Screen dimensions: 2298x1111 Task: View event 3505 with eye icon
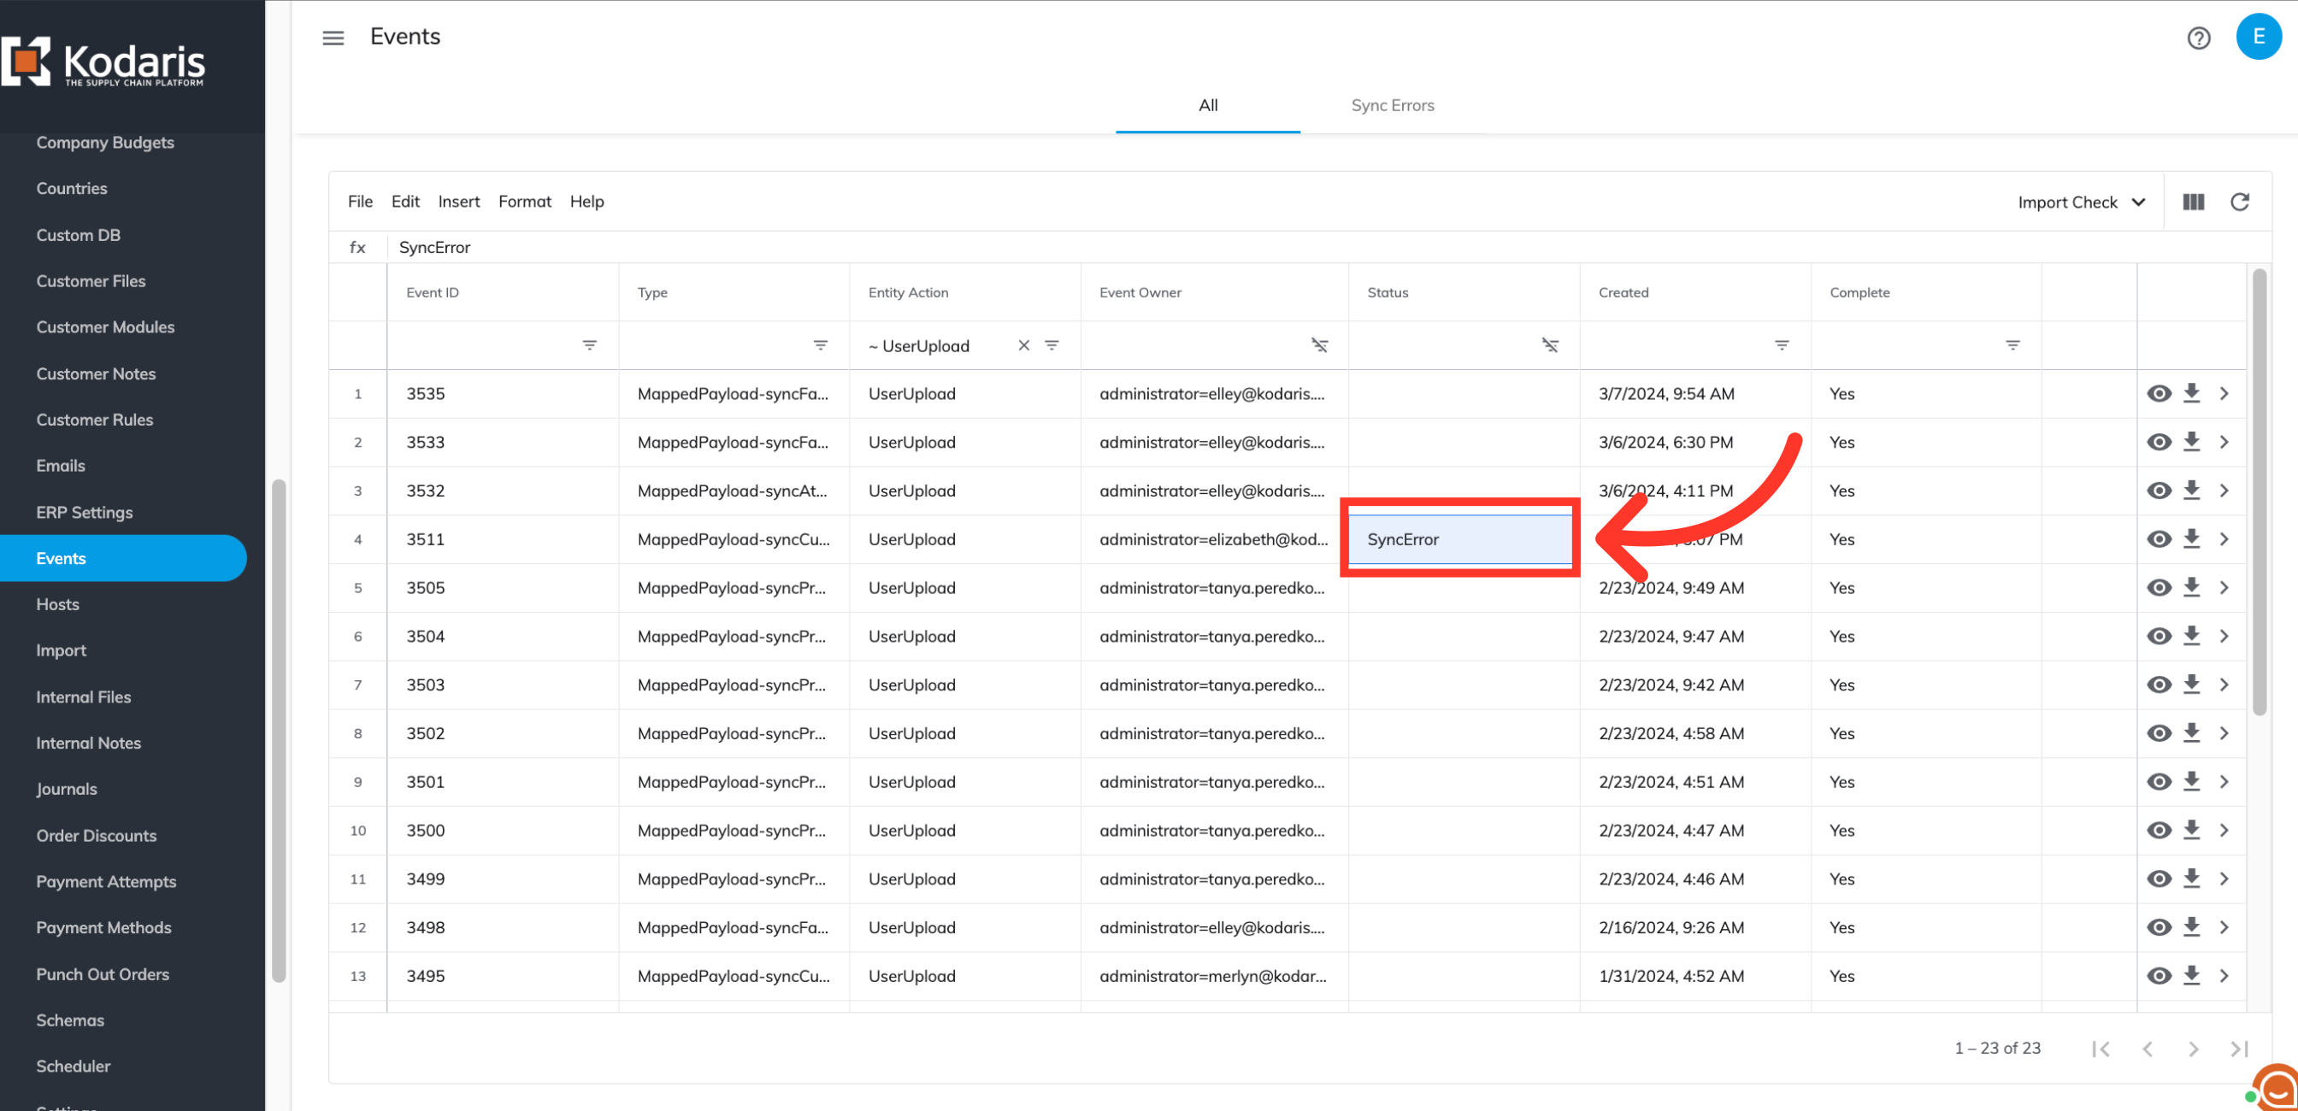coord(2159,588)
